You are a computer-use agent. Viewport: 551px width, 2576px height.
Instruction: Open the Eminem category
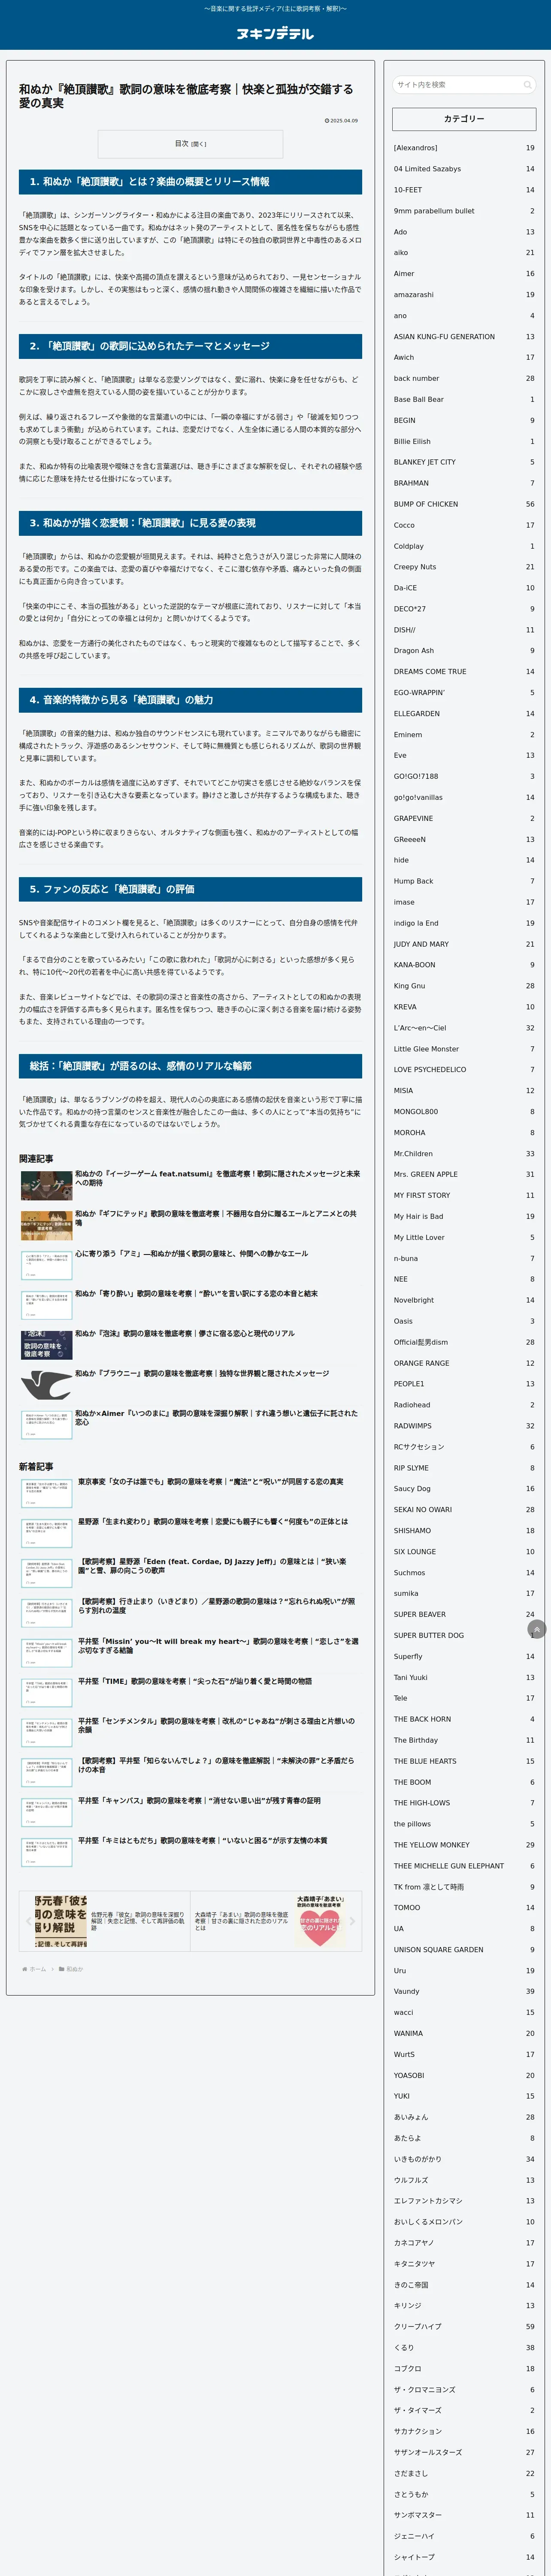pyautogui.click(x=464, y=735)
